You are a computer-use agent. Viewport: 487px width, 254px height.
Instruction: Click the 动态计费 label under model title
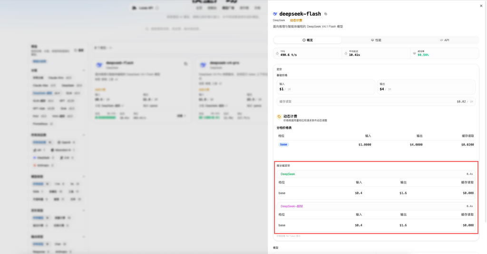pyautogui.click(x=296, y=20)
